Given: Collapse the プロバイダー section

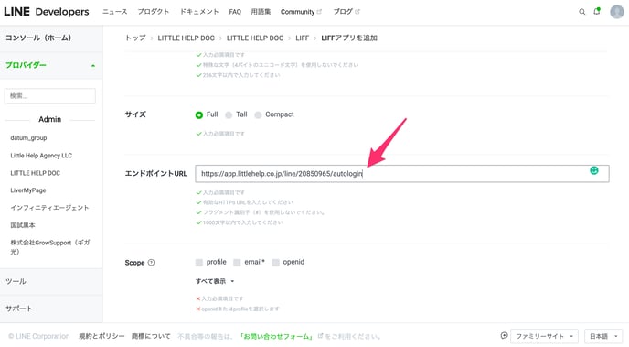Looking at the screenshot, I should [x=51, y=65].
